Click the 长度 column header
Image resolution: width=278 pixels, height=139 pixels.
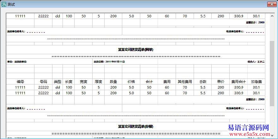[x=69, y=82]
